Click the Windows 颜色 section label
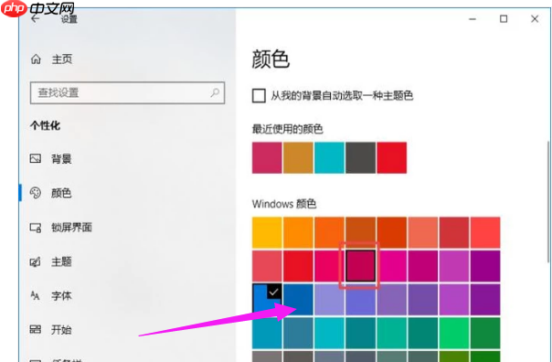This screenshot has height=362, width=552. [x=284, y=204]
